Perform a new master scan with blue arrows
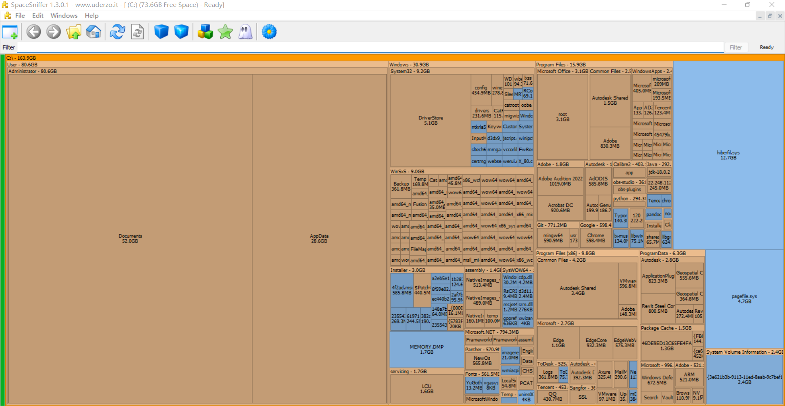The width and height of the screenshot is (785, 406). point(117,32)
